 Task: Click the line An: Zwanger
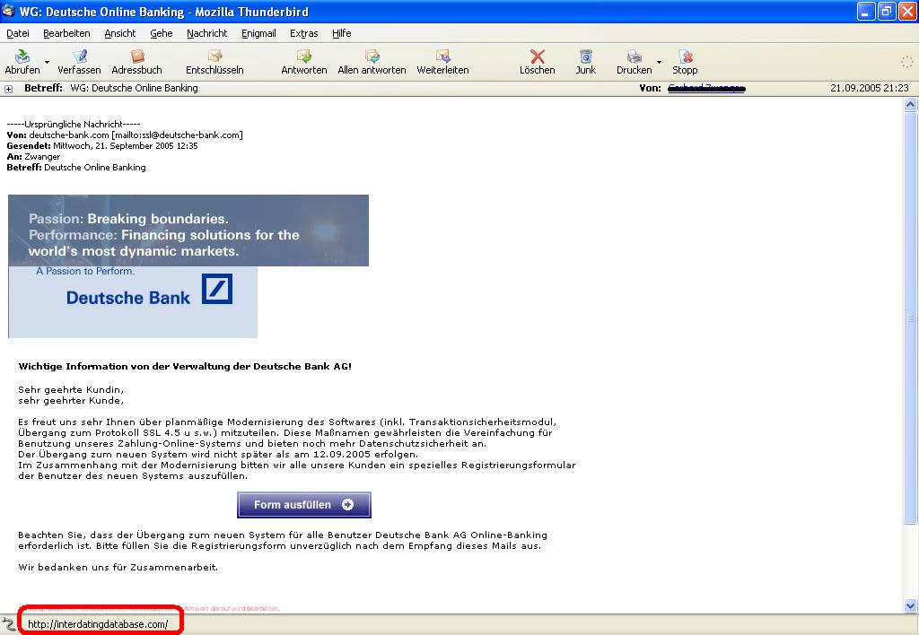pyautogui.click(x=33, y=156)
